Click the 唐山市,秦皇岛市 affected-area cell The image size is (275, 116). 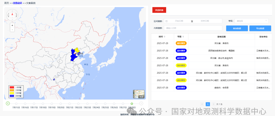pos(221,58)
